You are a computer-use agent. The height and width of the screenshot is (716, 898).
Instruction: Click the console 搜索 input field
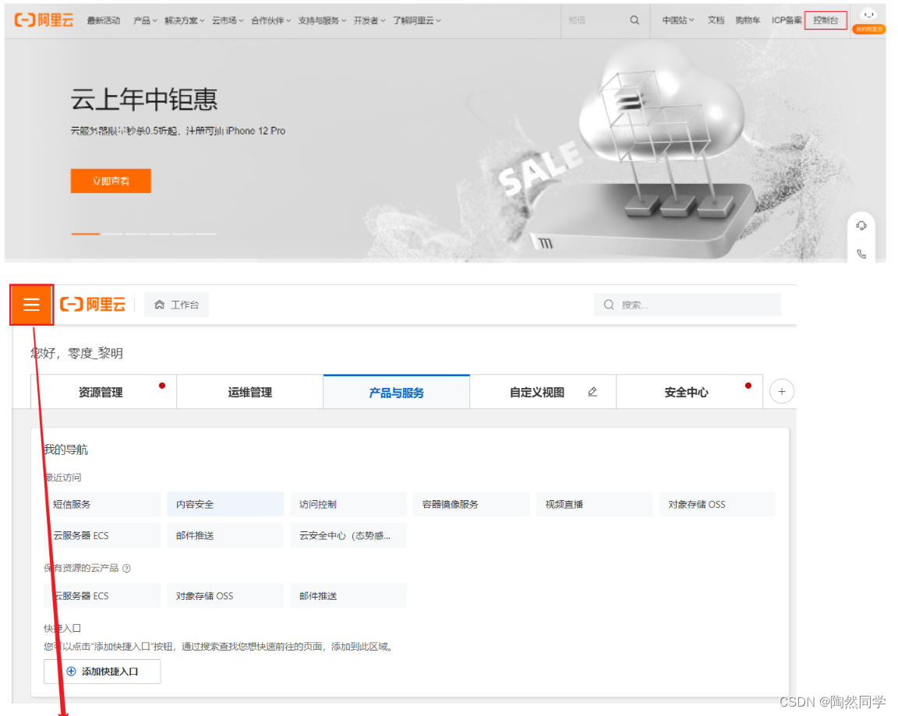[688, 305]
